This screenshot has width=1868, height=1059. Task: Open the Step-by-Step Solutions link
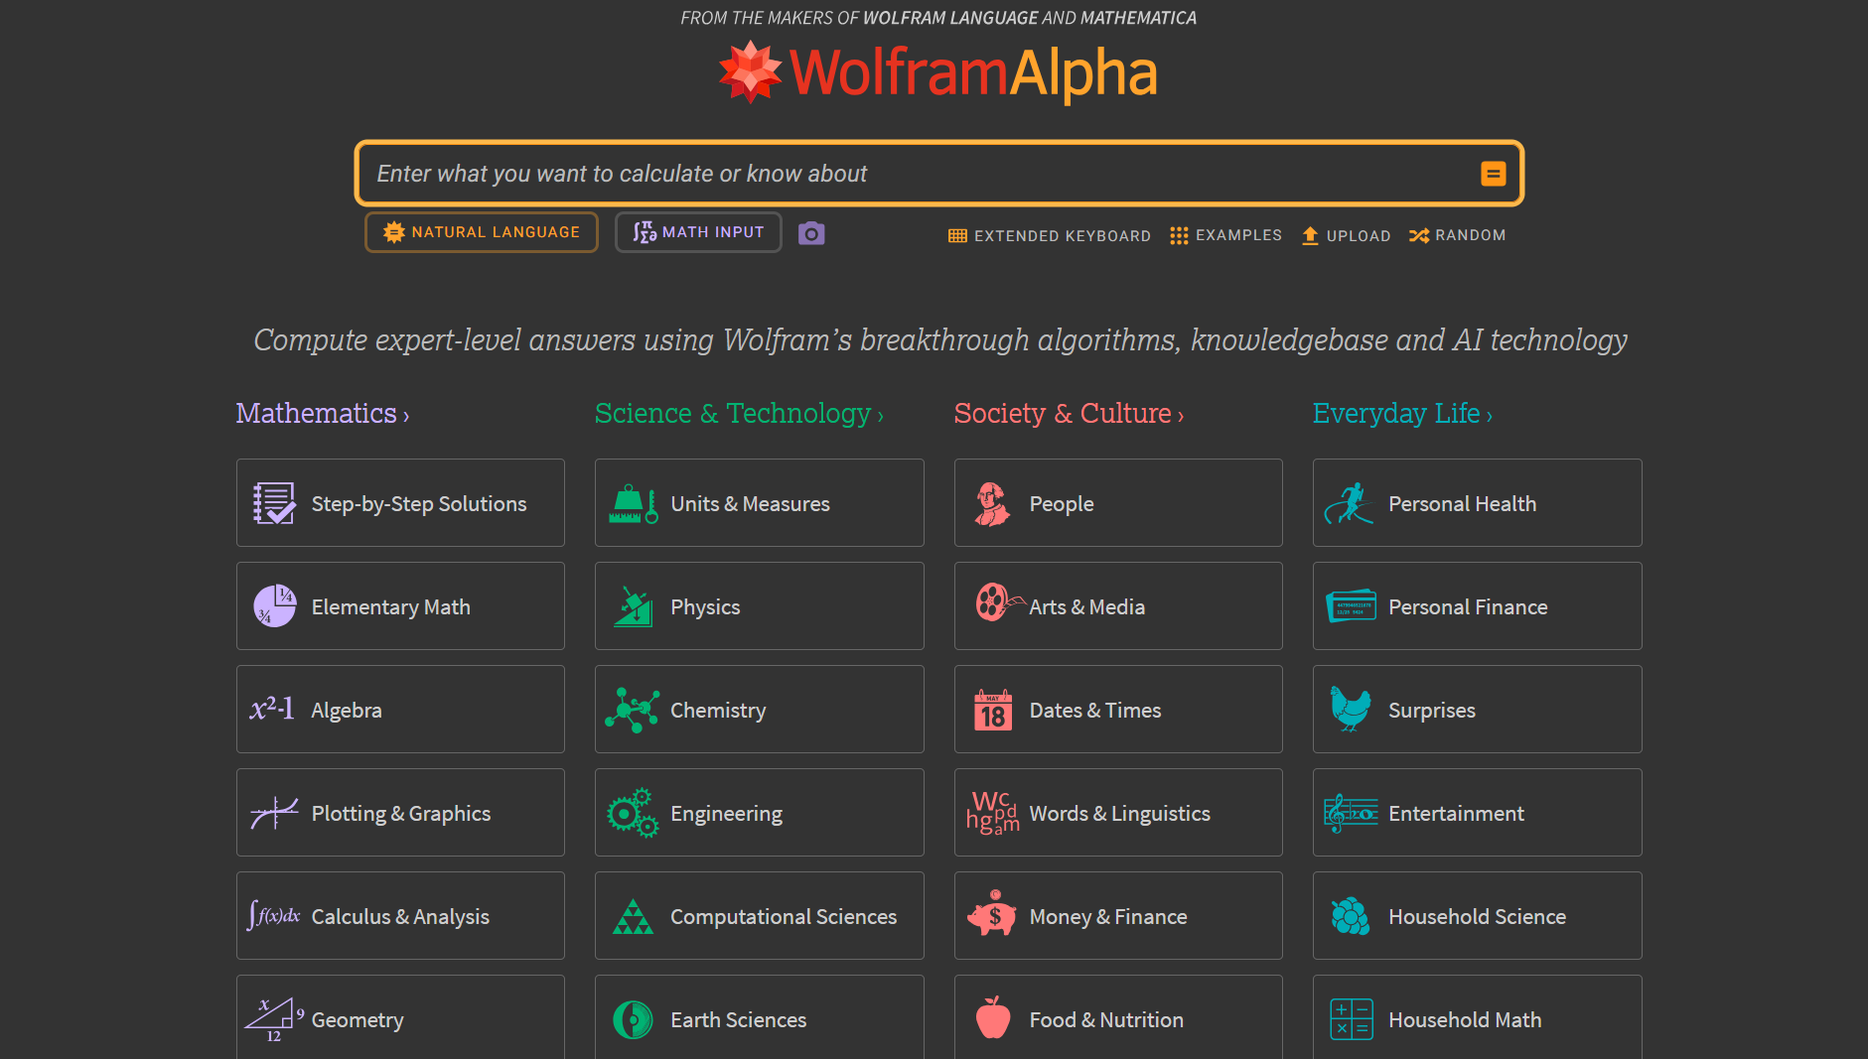point(400,503)
